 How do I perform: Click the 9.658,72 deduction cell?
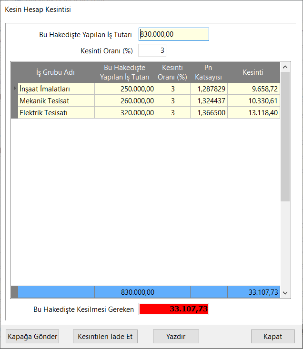[x=254, y=89]
